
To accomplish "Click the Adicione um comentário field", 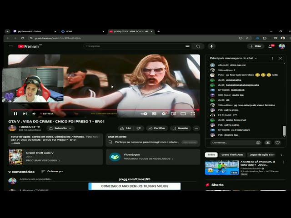I will 108,179.
